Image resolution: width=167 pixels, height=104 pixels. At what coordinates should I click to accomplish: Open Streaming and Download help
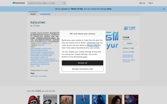click(x=128, y=56)
